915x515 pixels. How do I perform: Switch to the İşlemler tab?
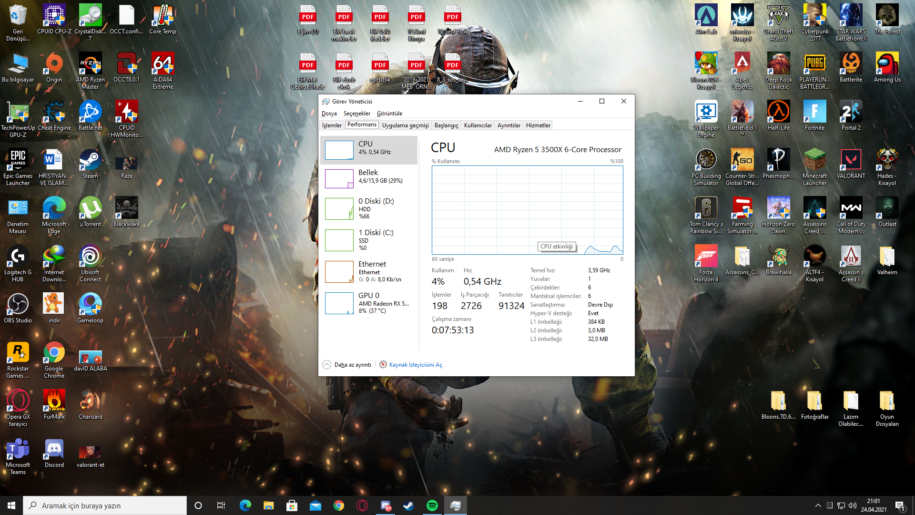tap(332, 125)
